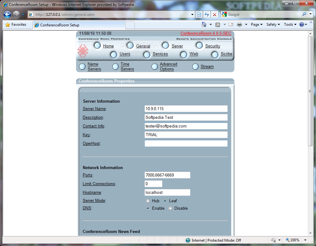Expand the address bar history dropdown
Viewport: 316px width, 246px height.
pyautogui.click(x=192, y=15)
